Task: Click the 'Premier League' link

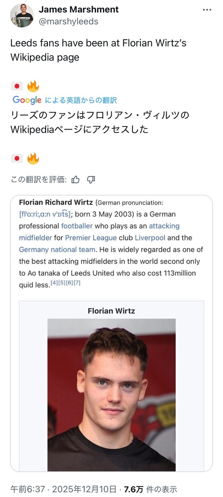Action: [x=91, y=238]
